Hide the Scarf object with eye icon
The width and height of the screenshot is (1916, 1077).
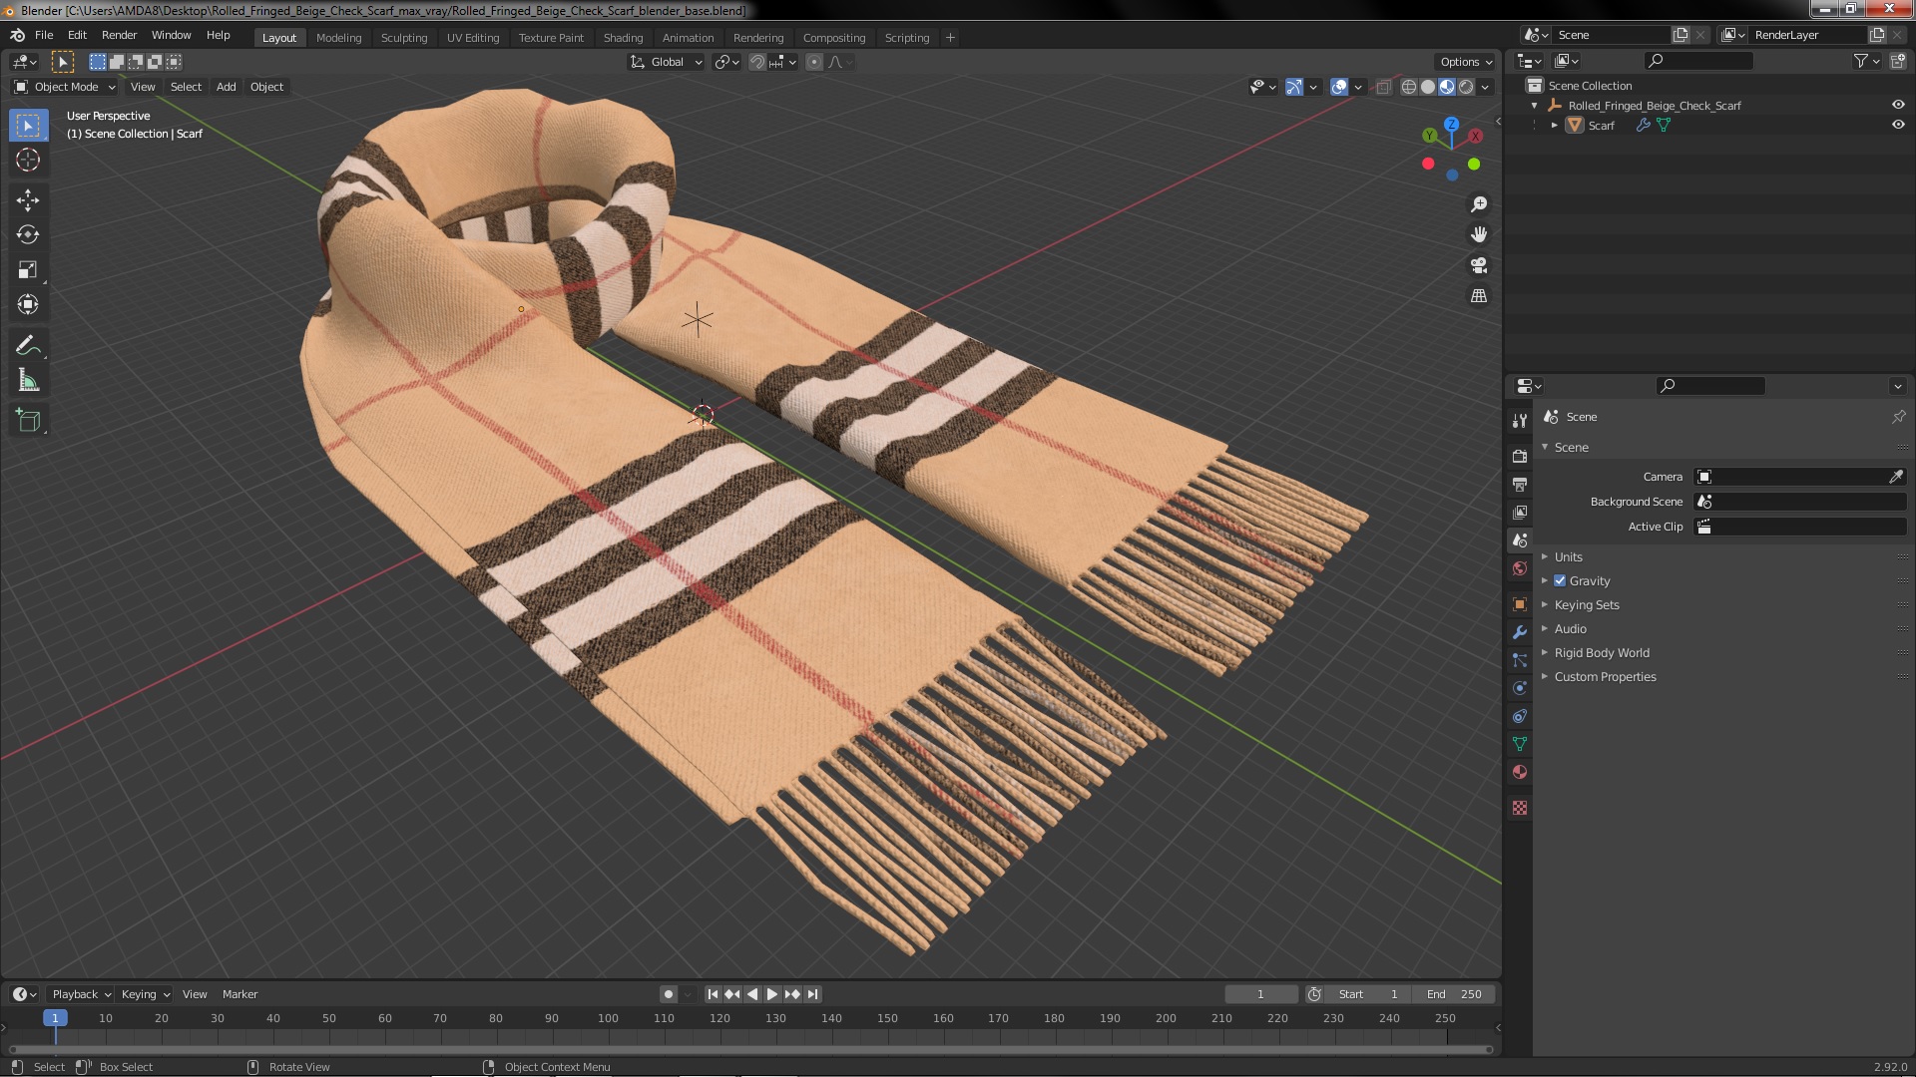click(1898, 125)
